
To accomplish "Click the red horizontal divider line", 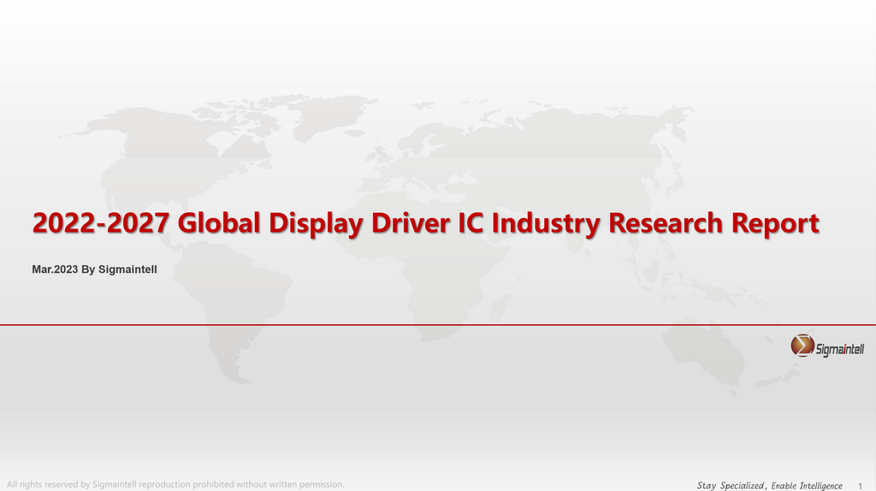I will click(x=428, y=325).
